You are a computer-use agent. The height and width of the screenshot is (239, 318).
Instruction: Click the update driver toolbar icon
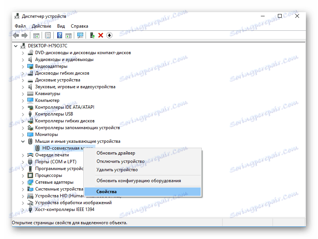point(92,35)
